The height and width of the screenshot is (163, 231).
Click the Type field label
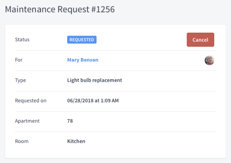(20, 80)
